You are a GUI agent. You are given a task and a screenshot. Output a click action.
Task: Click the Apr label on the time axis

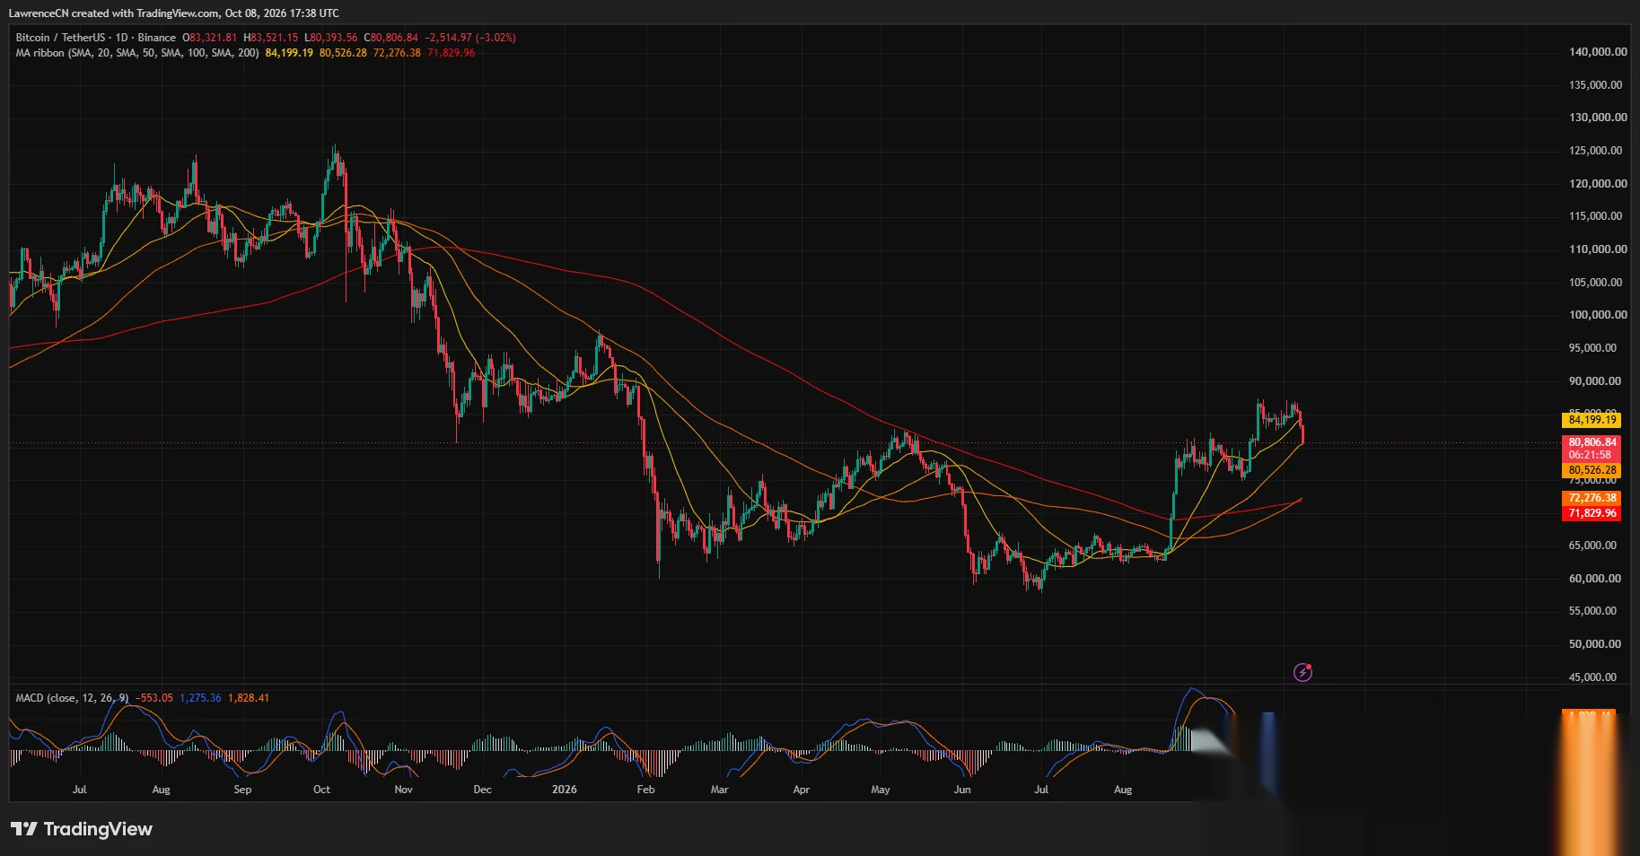(x=802, y=790)
